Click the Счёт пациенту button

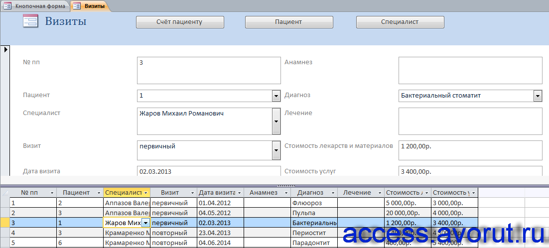[x=180, y=22]
